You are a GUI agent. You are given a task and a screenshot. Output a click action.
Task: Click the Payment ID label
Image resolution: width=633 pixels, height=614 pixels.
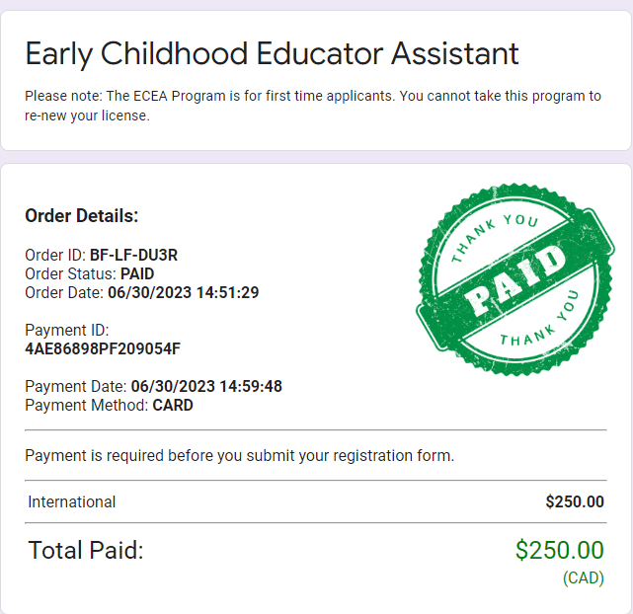point(66,330)
